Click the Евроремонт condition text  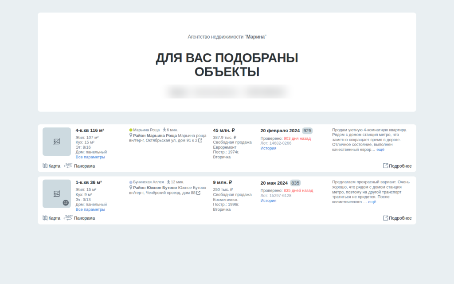point(225,147)
